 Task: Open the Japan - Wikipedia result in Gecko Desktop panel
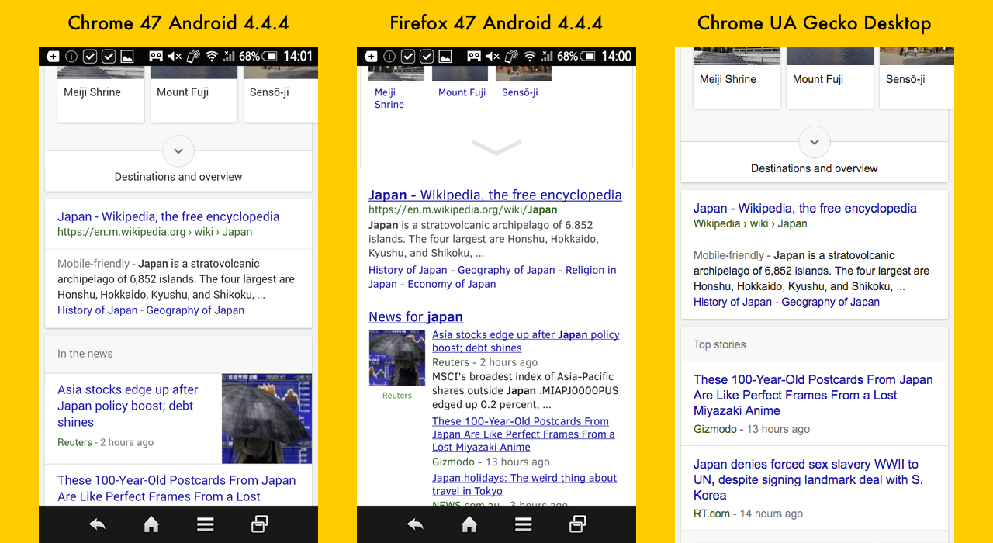(805, 208)
